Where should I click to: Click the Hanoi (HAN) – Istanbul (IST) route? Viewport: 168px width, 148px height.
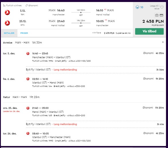(48, 112)
